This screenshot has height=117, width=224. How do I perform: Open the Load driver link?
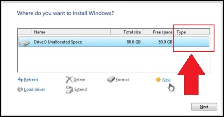pyautogui.click(x=34, y=89)
